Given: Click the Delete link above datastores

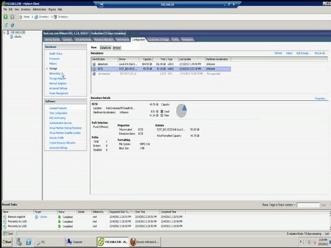Looking at the screenshot, I should tap(289, 53).
